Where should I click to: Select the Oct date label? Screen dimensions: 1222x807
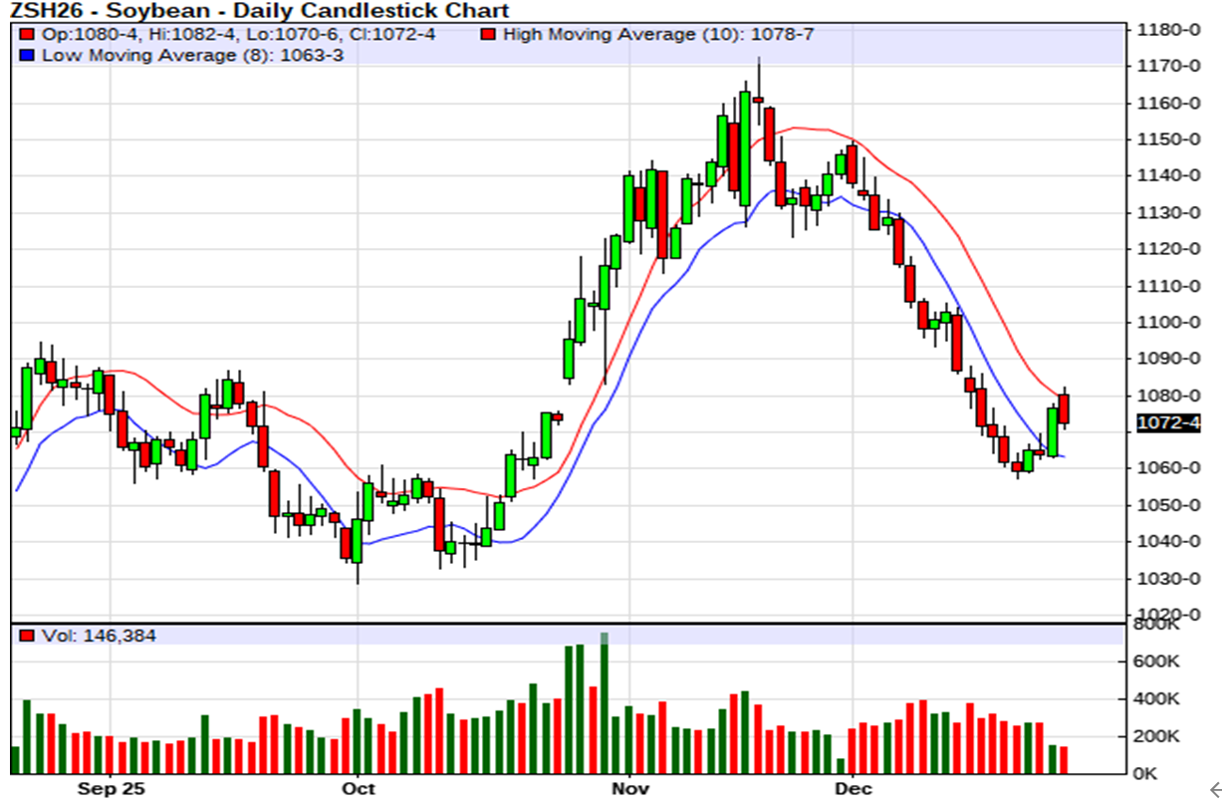pyautogui.click(x=358, y=789)
